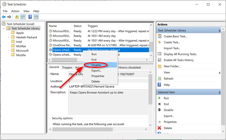
Task: Click the details pane horizontal scrollbar thumb
Action: (83, 129)
